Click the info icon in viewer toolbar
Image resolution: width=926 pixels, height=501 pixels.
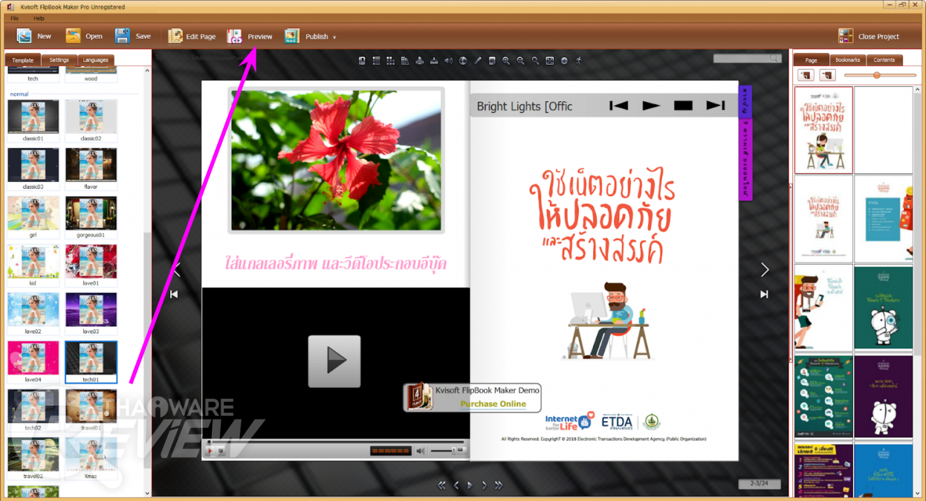(x=564, y=61)
